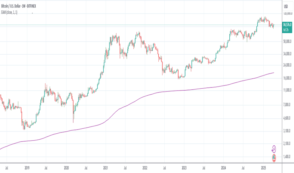
Task: Click the 84,576.0 current price label
Action: [287, 25]
